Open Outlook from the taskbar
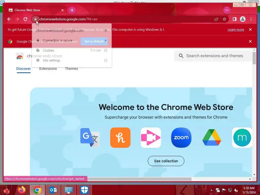This screenshot has height=195, width=260. pyautogui.click(x=53, y=190)
